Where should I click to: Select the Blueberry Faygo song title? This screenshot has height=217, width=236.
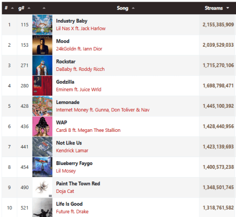74,163
